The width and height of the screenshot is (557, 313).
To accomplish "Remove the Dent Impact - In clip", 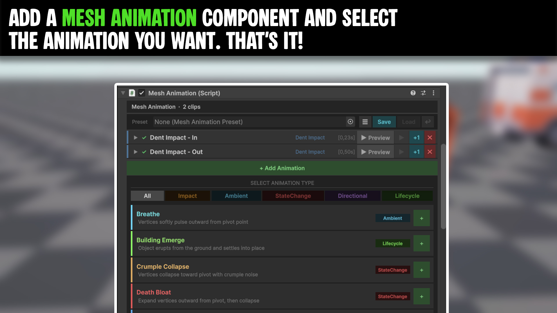I will (x=430, y=138).
